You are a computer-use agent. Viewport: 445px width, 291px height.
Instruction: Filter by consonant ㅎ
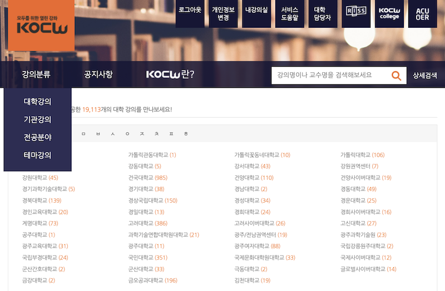coord(186,134)
